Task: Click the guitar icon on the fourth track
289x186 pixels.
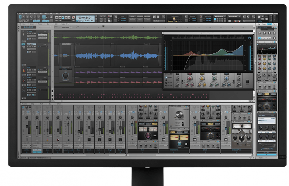Action: 23,80
